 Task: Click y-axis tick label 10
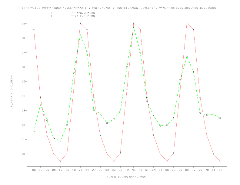[23, 154]
